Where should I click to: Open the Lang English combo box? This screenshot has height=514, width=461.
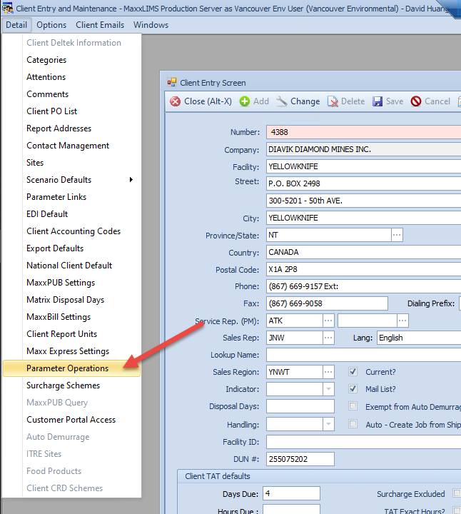coord(419,338)
